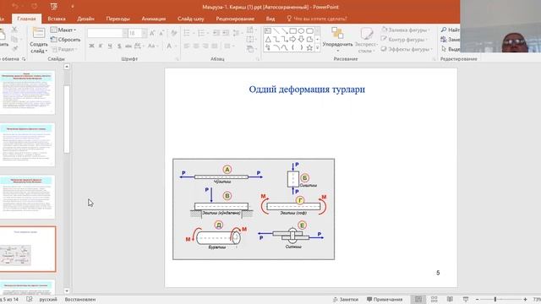Click zoom in plus button
The image size is (541, 304).
point(525,299)
